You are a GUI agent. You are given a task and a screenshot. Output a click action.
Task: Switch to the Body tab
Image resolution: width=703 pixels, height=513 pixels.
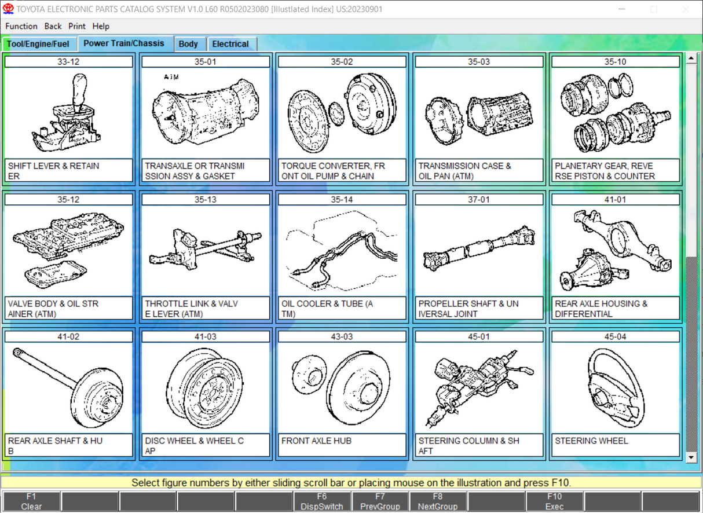(x=190, y=43)
